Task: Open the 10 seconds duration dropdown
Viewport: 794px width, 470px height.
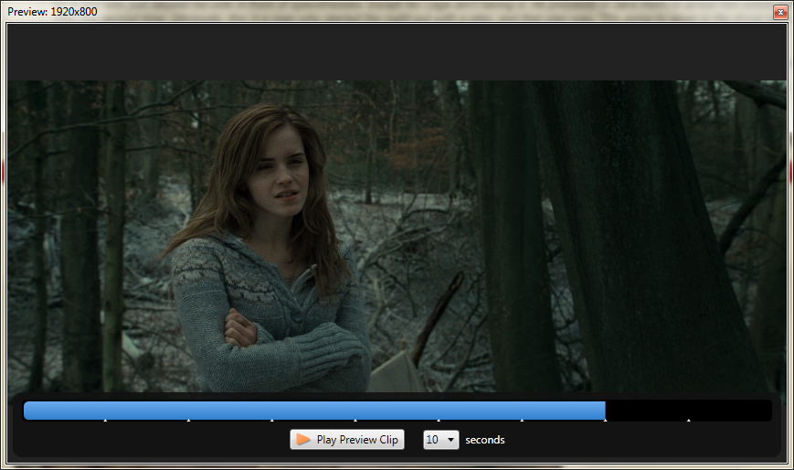Action: 441,440
